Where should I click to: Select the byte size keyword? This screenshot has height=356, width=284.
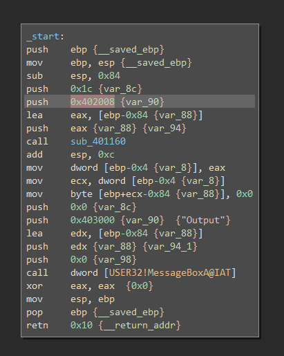coord(82,194)
